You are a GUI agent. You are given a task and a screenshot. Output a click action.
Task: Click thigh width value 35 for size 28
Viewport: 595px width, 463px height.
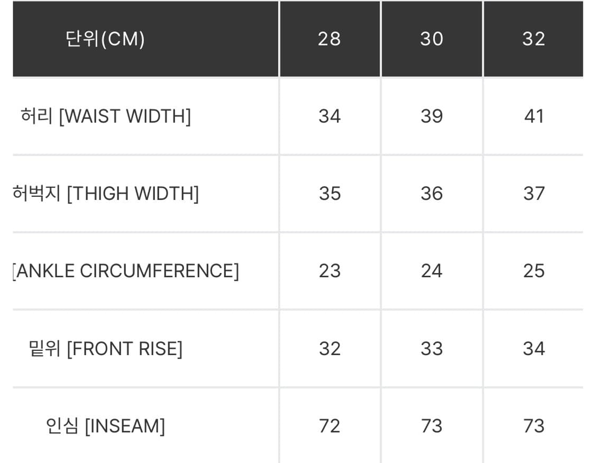pyautogui.click(x=329, y=194)
